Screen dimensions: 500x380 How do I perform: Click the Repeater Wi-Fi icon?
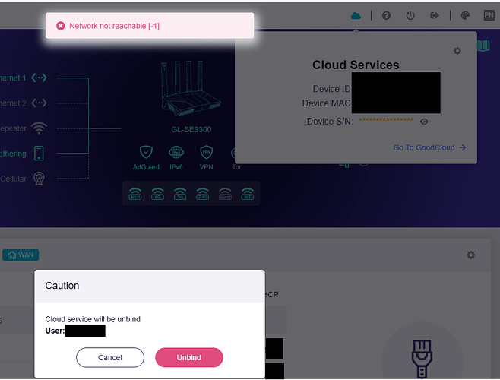point(39,128)
